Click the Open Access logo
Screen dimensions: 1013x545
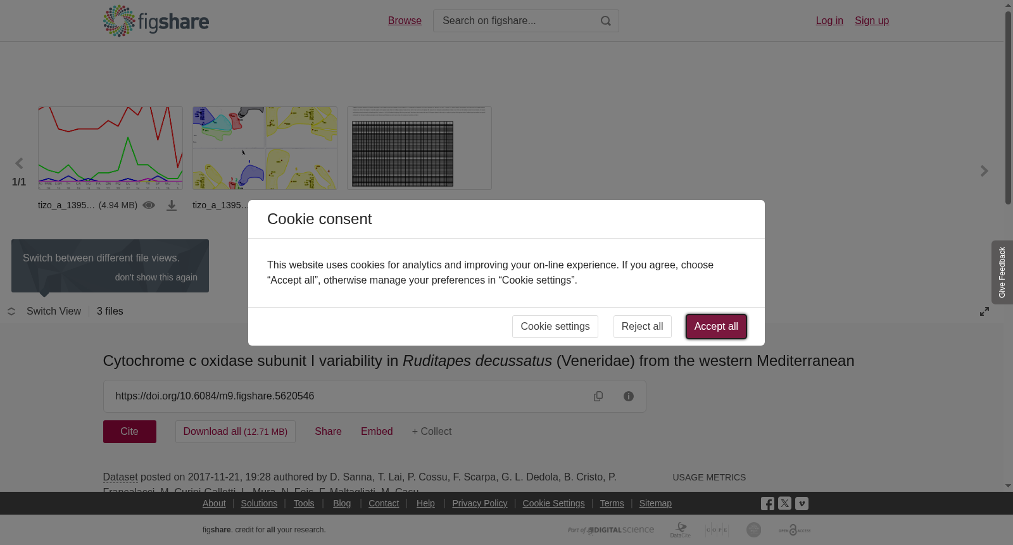point(795,530)
